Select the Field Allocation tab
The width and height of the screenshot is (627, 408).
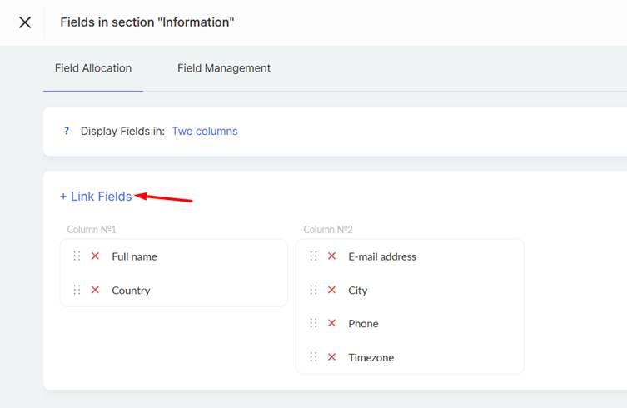[93, 68]
